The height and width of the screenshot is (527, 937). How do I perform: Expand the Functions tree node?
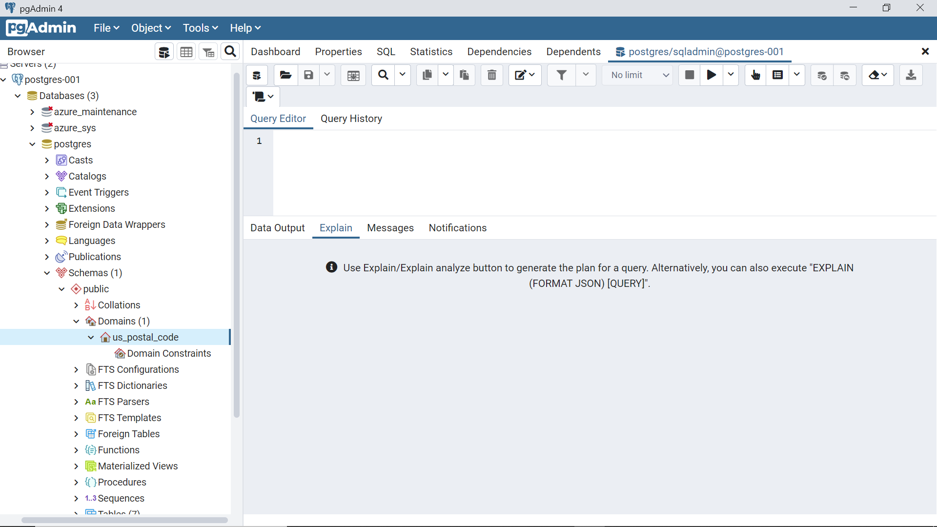pyautogui.click(x=76, y=450)
